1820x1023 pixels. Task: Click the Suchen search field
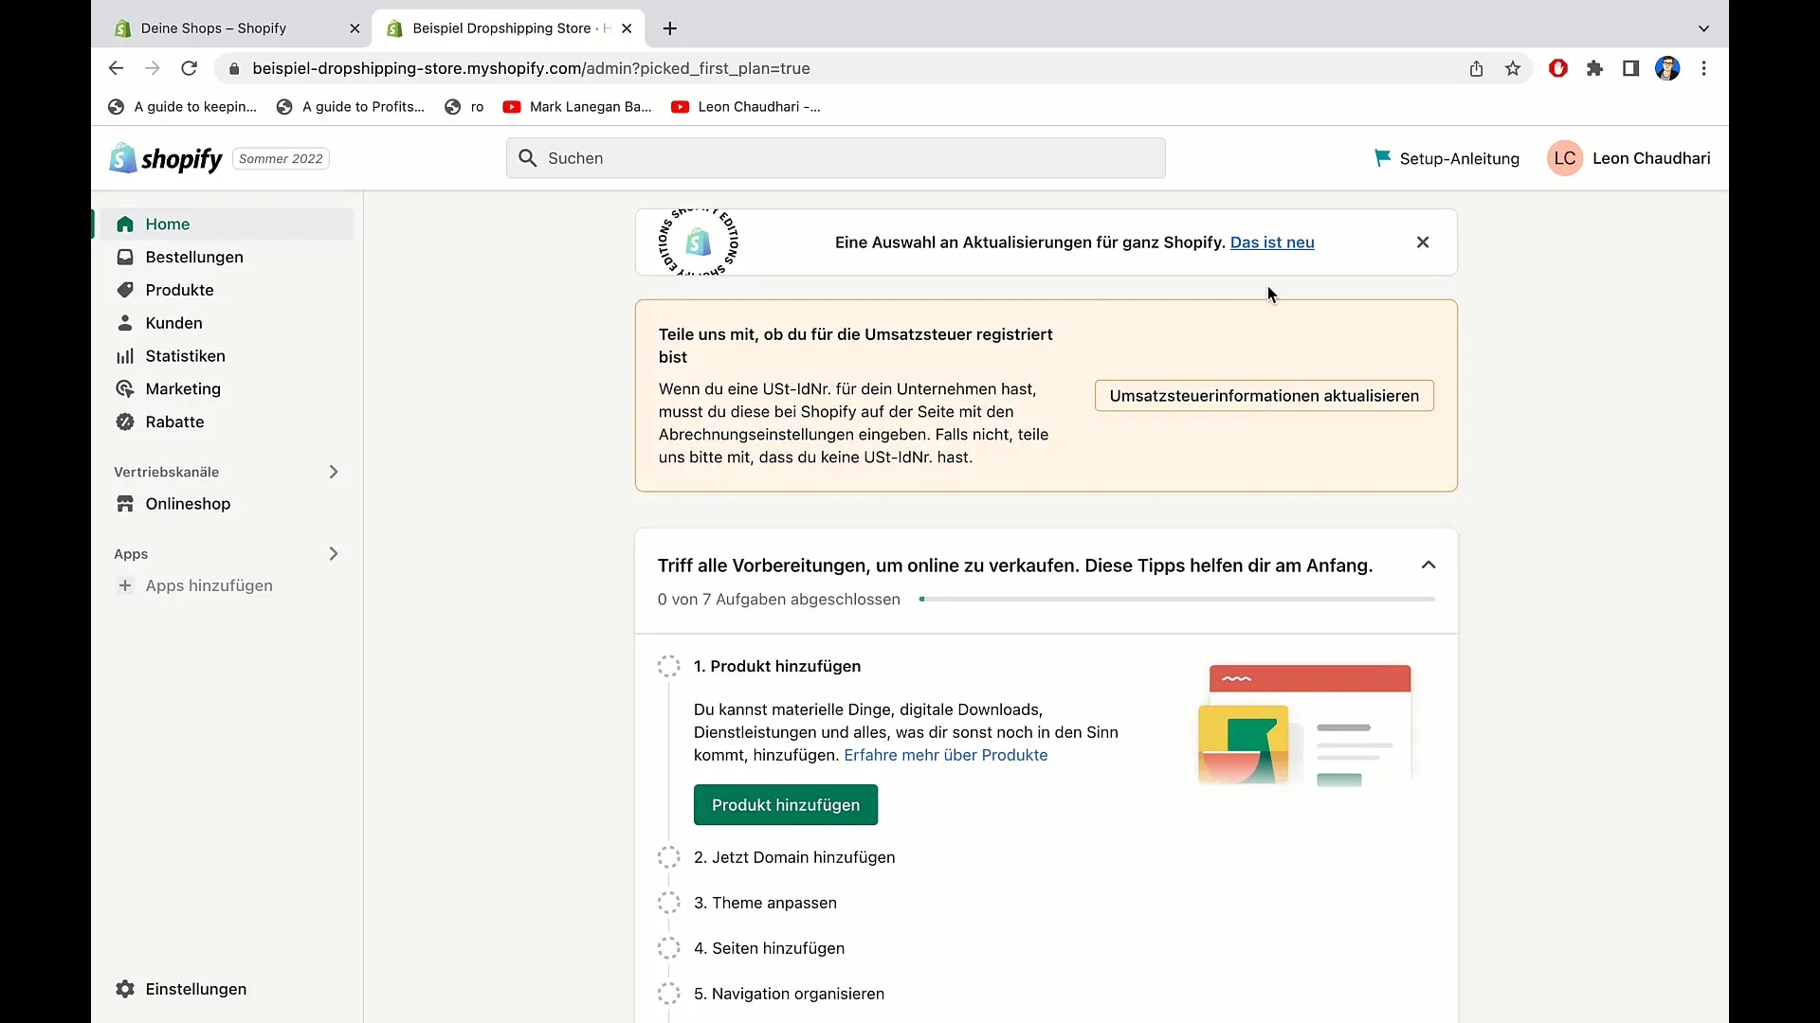[x=836, y=158]
